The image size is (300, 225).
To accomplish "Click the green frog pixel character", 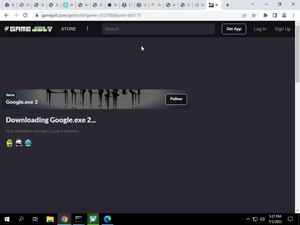I will (9, 143).
